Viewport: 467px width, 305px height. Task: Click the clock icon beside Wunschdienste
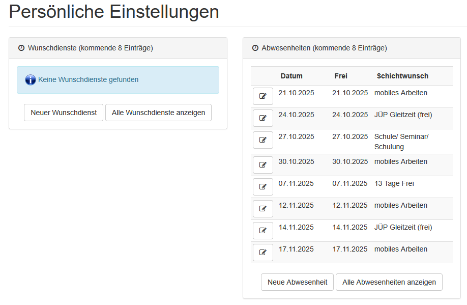click(x=21, y=47)
